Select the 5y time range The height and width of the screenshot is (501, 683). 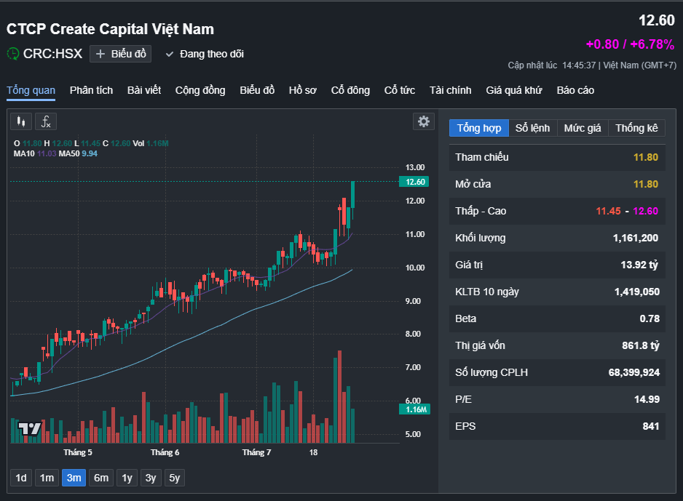tap(174, 478)
